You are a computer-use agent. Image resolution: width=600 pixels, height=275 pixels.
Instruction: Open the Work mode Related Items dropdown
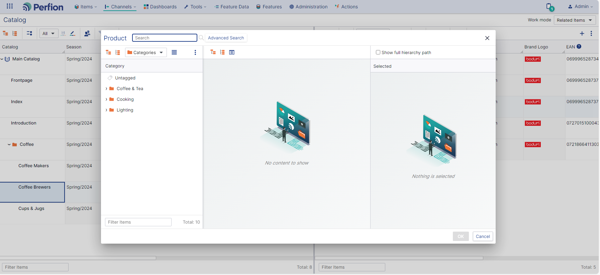pyautogui.click(x=575, y=20)
